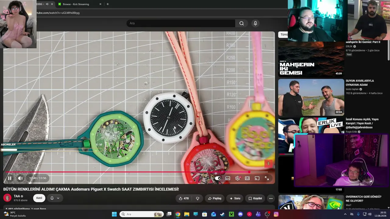Toggle the autoplay switch in player
Screen dimensions: 390x219
[218, 178]
